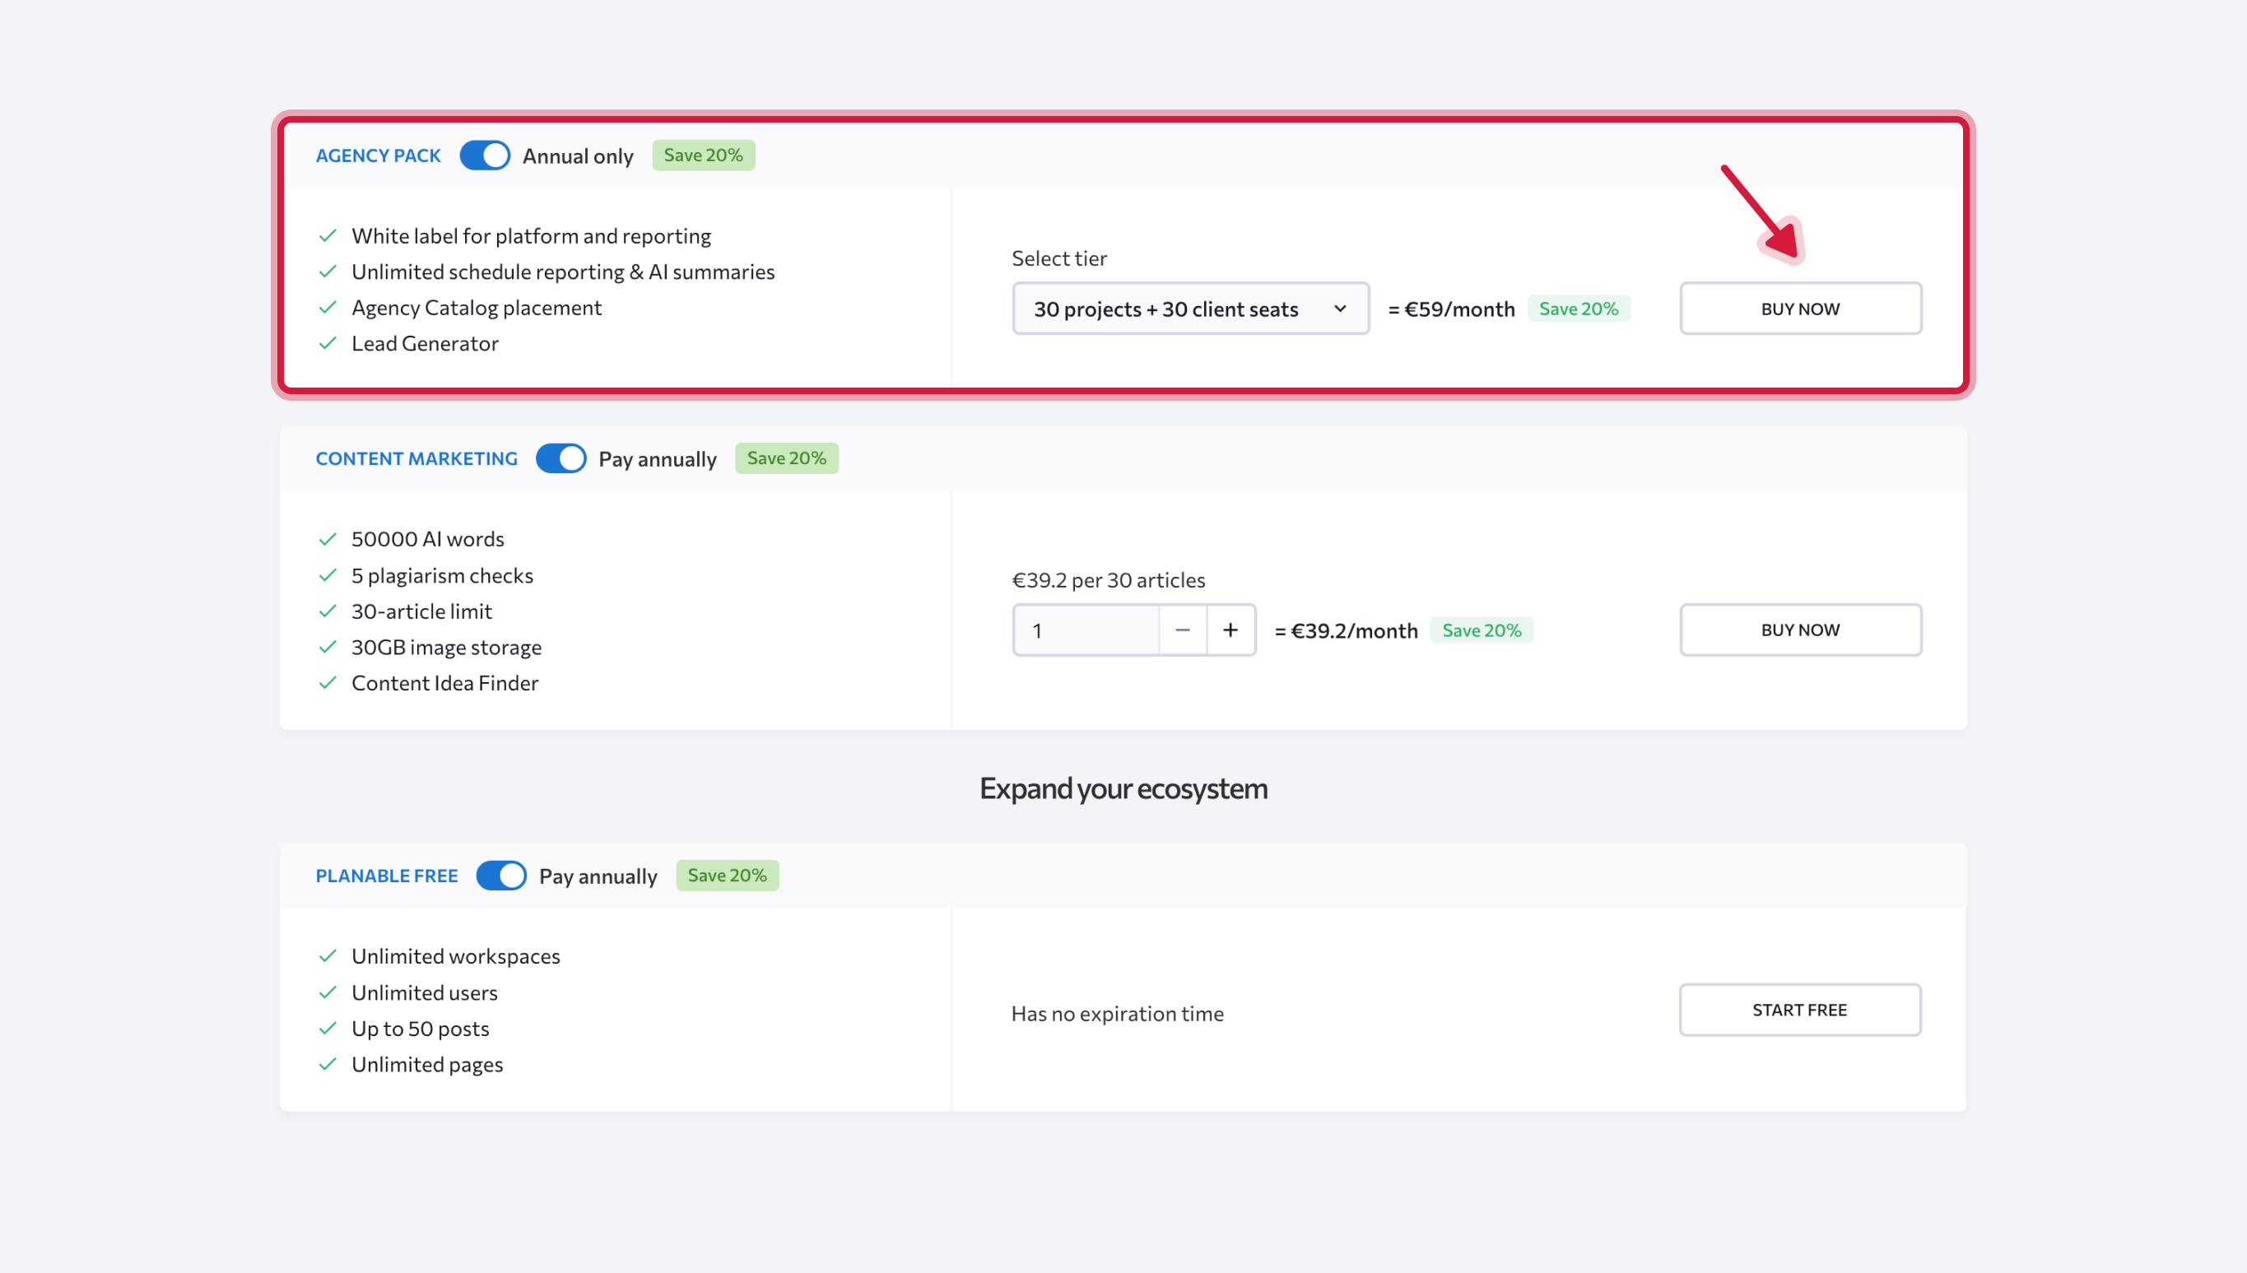This screenshot has width=2247, height=1273.
Task: Click the CONTENT MARKETING heading label
Action: (x=416, y=458)
